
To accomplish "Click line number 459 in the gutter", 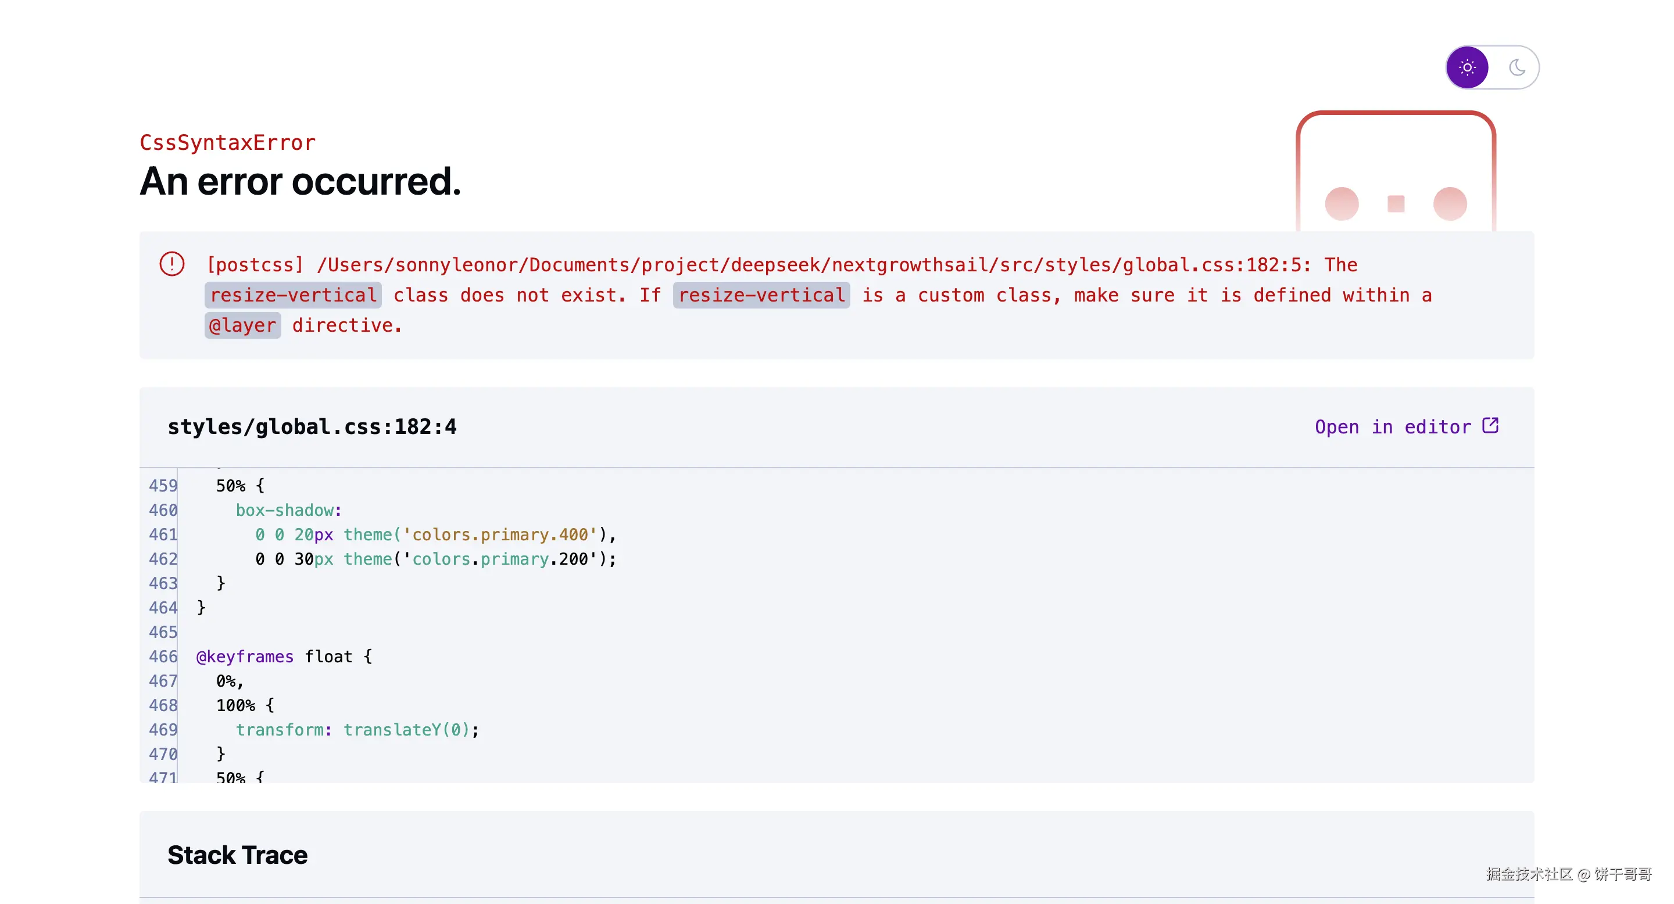I will [x=163, y=486].
